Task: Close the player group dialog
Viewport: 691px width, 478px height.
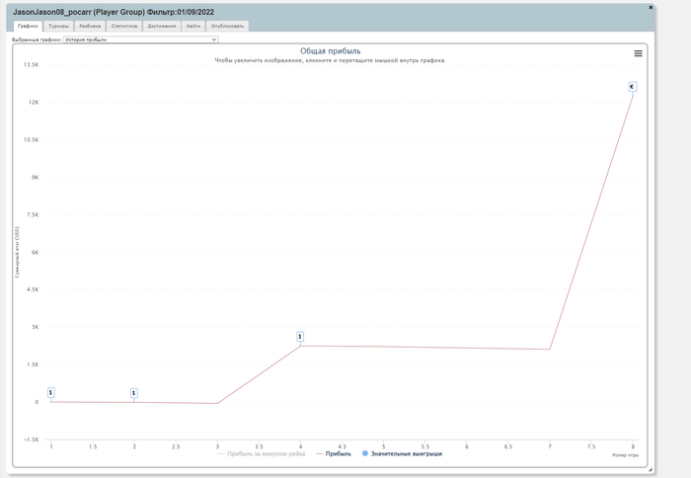Action: click(x=651, y=7)
